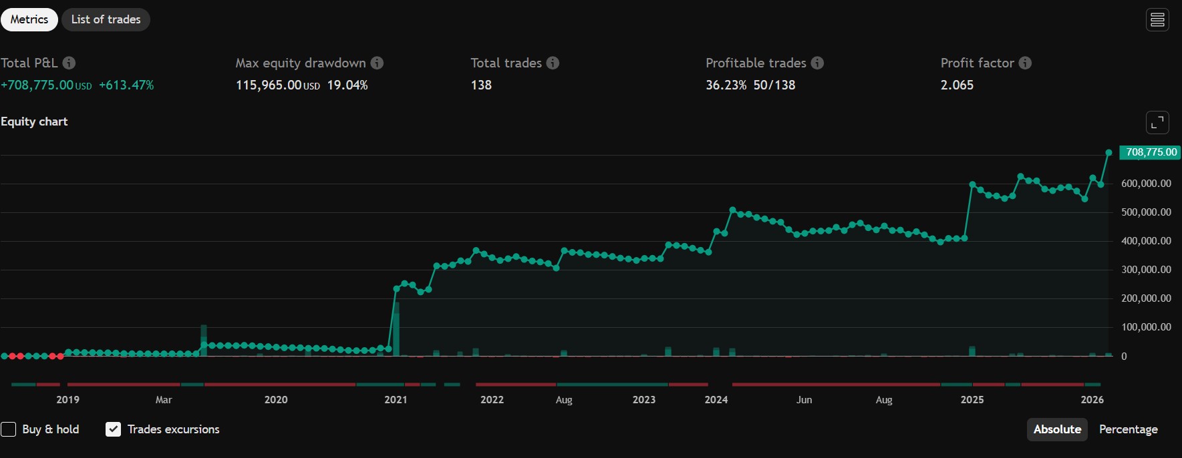
Task: Click the Equity chart heading
Action: click(x=34, y=122)
